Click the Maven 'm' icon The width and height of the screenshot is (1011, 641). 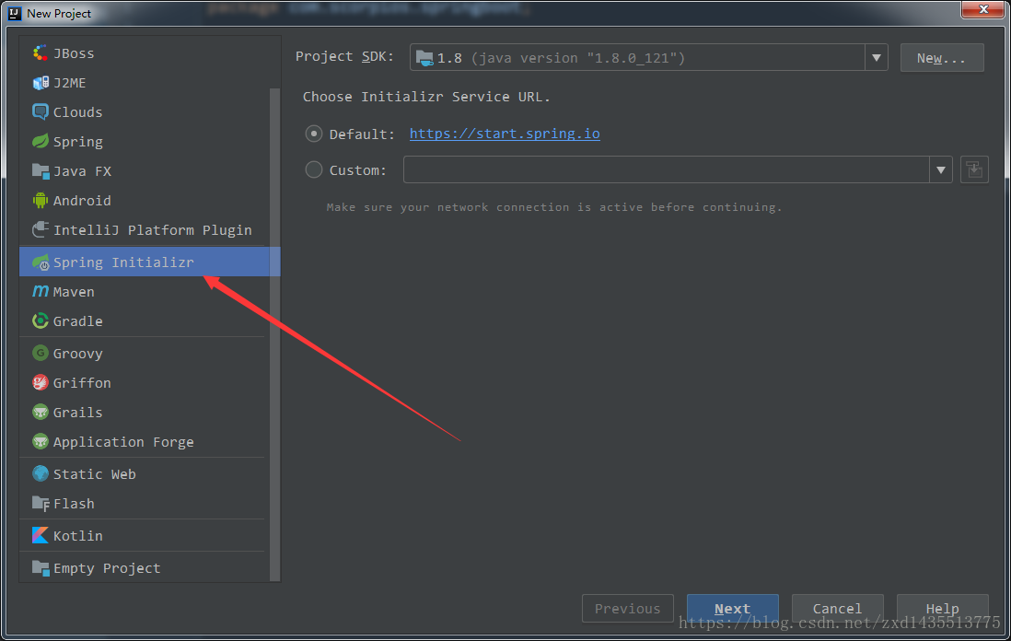click(x=40, y=291)
